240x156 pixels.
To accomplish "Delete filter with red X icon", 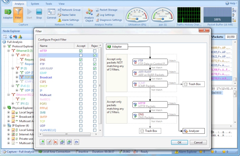I will click(x=56, y=142).
